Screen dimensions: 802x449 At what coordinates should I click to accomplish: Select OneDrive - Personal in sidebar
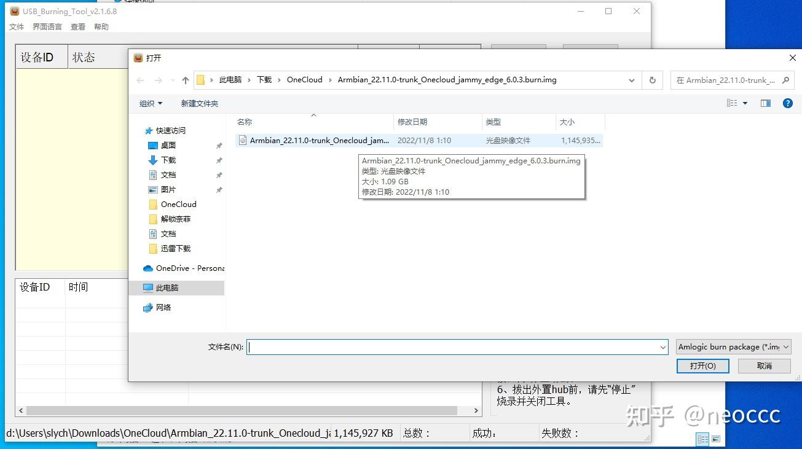(184, 268)
